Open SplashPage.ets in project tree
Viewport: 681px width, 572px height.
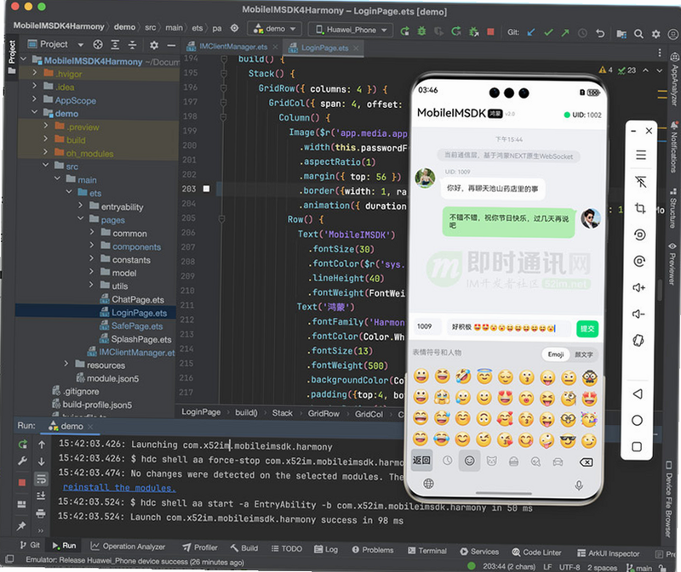141,339
